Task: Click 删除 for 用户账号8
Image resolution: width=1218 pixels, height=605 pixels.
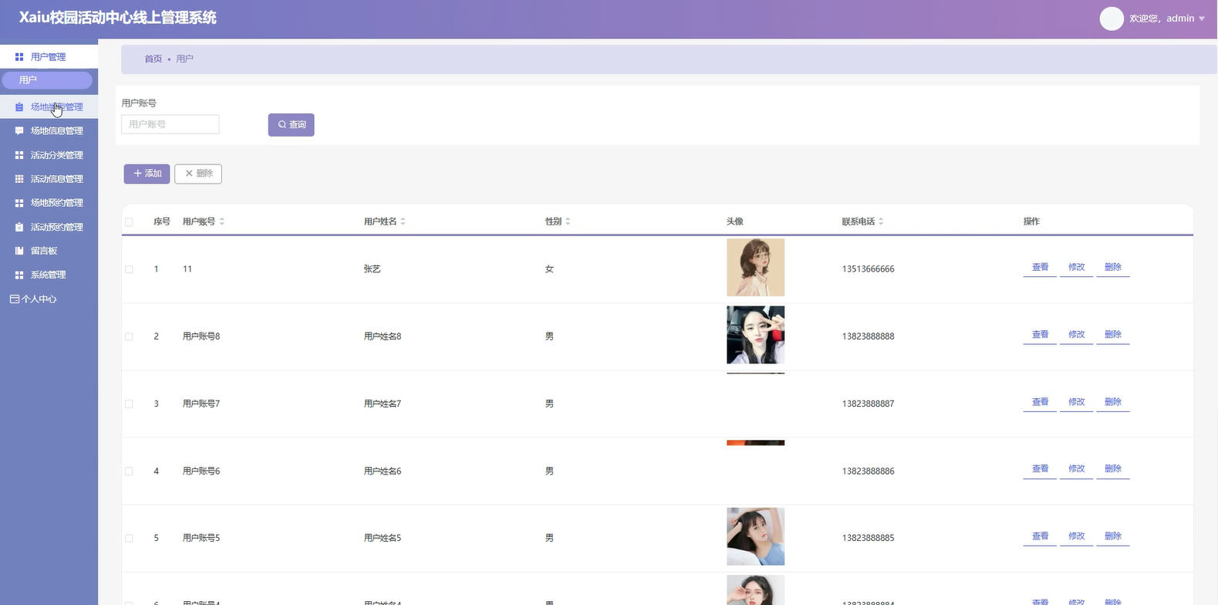Action: (x=1112, y=335)
